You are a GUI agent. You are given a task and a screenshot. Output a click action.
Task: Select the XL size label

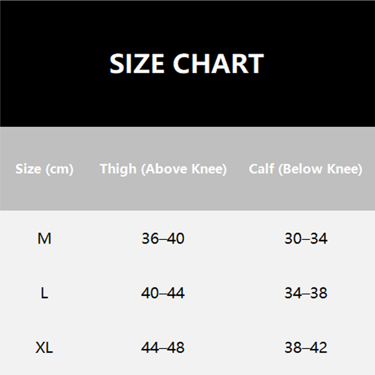(x=44, y=348)
